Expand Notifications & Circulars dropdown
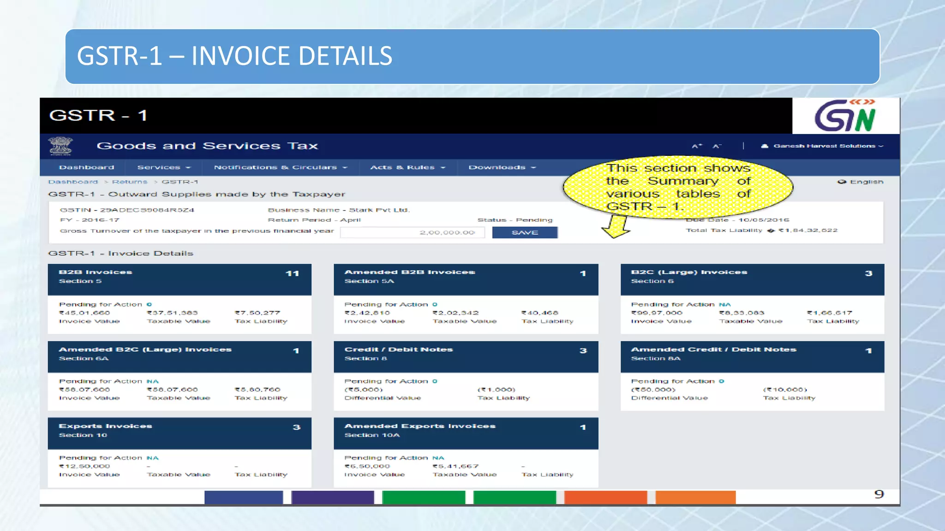This screenshot has height=531, width=945. [x=281, y=167]
